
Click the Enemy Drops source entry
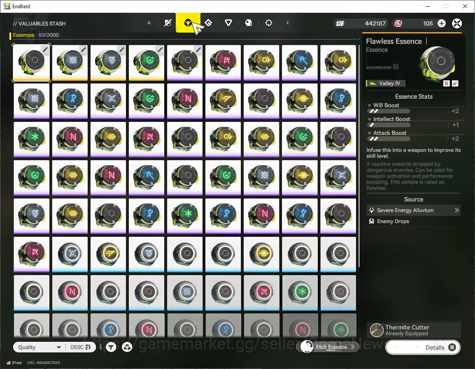414,221
